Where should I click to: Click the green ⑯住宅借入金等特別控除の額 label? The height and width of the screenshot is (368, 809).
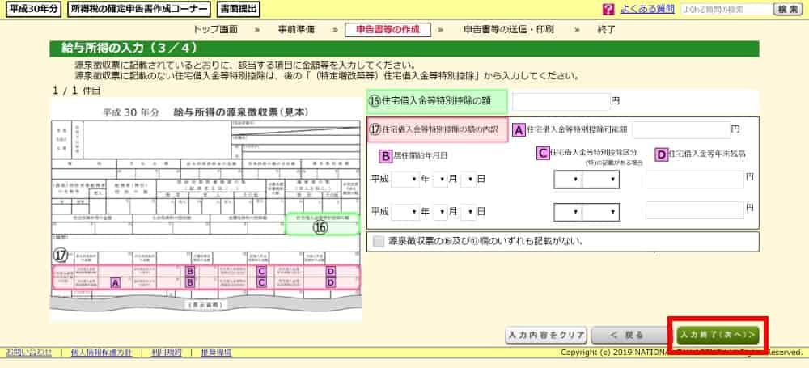point(437,102)
